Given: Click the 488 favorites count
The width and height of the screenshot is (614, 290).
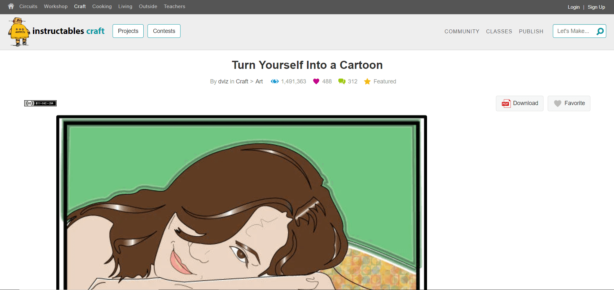Looking at the screenshot, I should tap(327, 81).
